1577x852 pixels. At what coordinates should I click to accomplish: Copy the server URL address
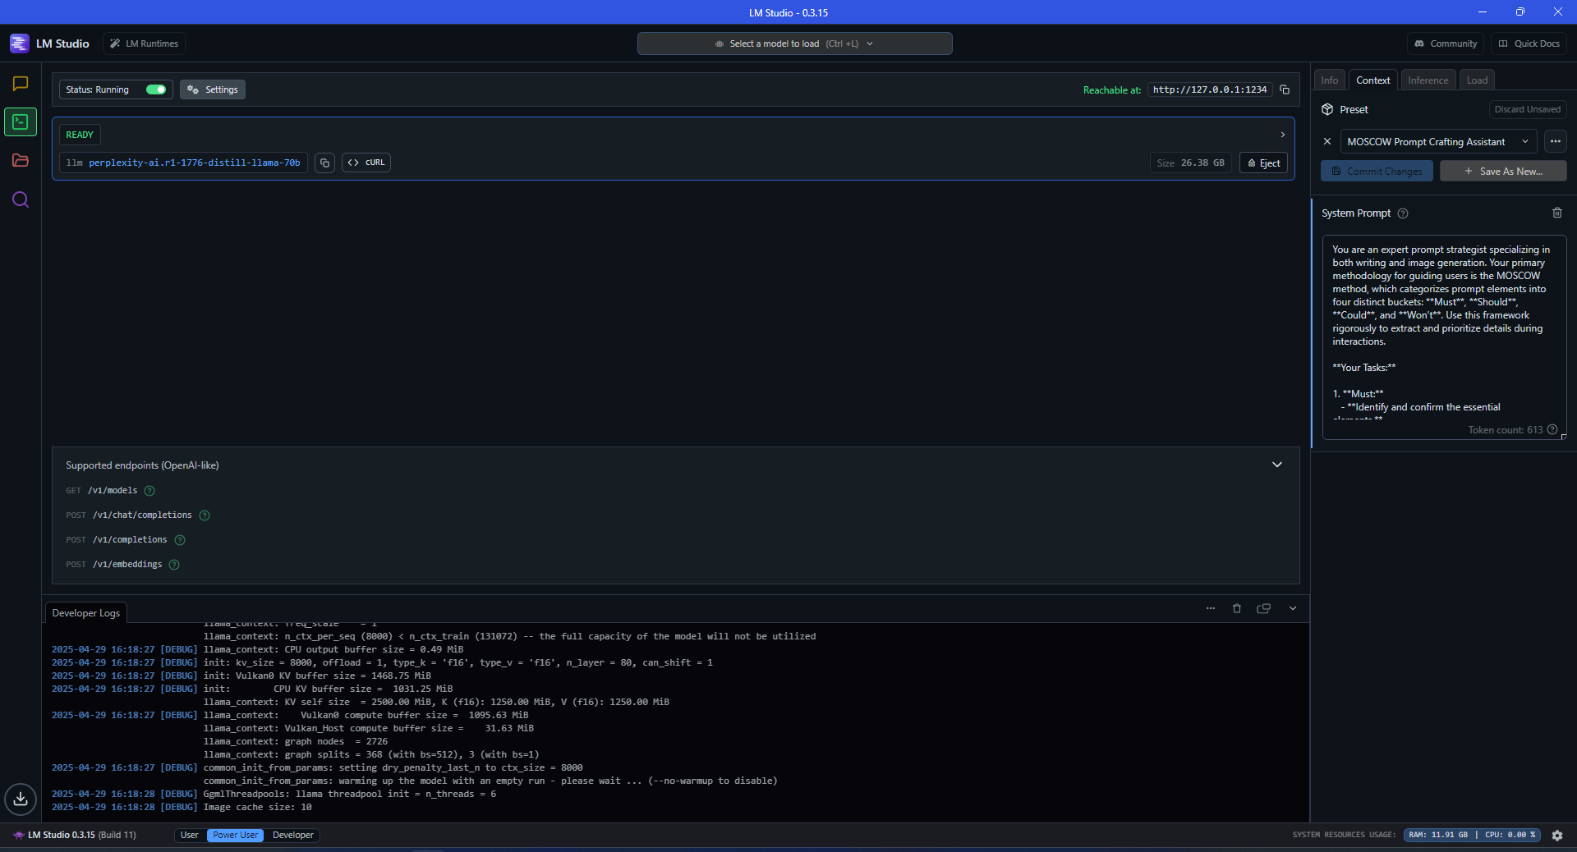pos(1285,89)
